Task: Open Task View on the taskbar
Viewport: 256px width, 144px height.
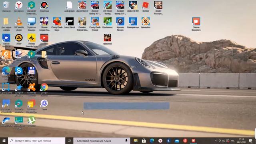Action: tap(69, 140)
